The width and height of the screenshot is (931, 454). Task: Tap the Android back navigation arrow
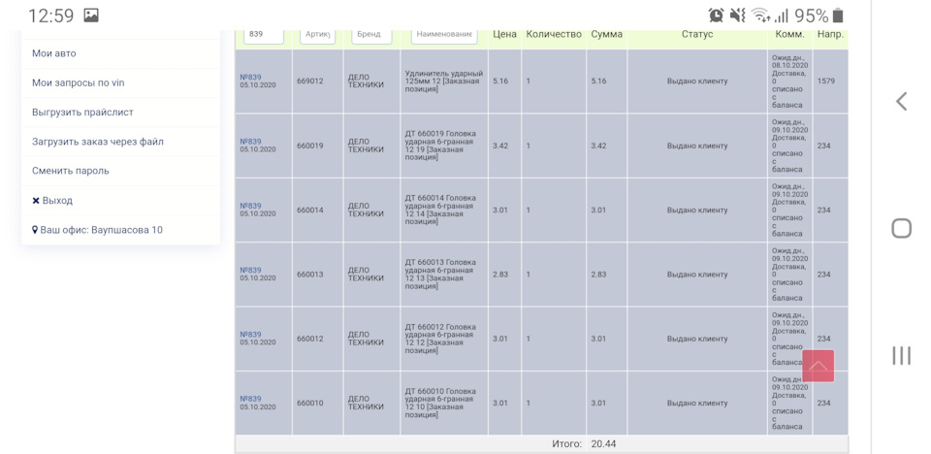point(901,102)
